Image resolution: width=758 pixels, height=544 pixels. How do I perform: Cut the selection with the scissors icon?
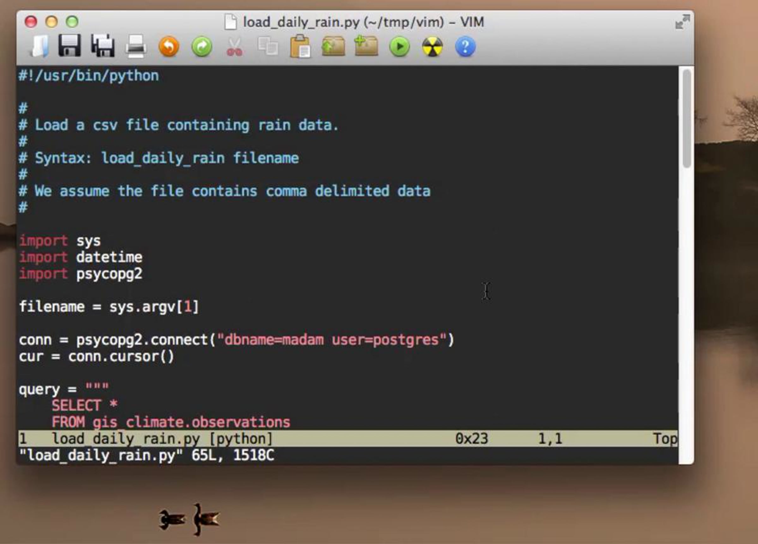coord(235,46)
